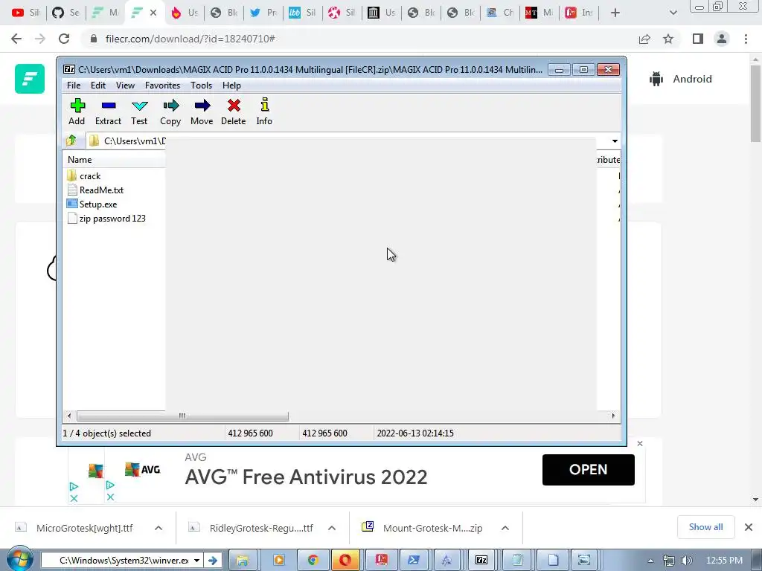
Task: Open the Favorites menu
Action: coord(162,86)
